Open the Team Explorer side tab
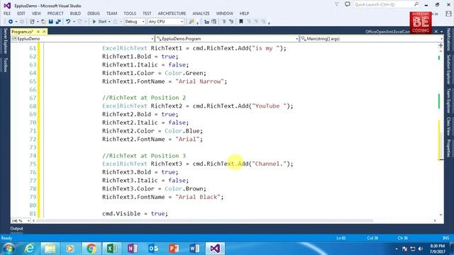The width and height of the screenshot is (454, 255). tap(448, 101)
